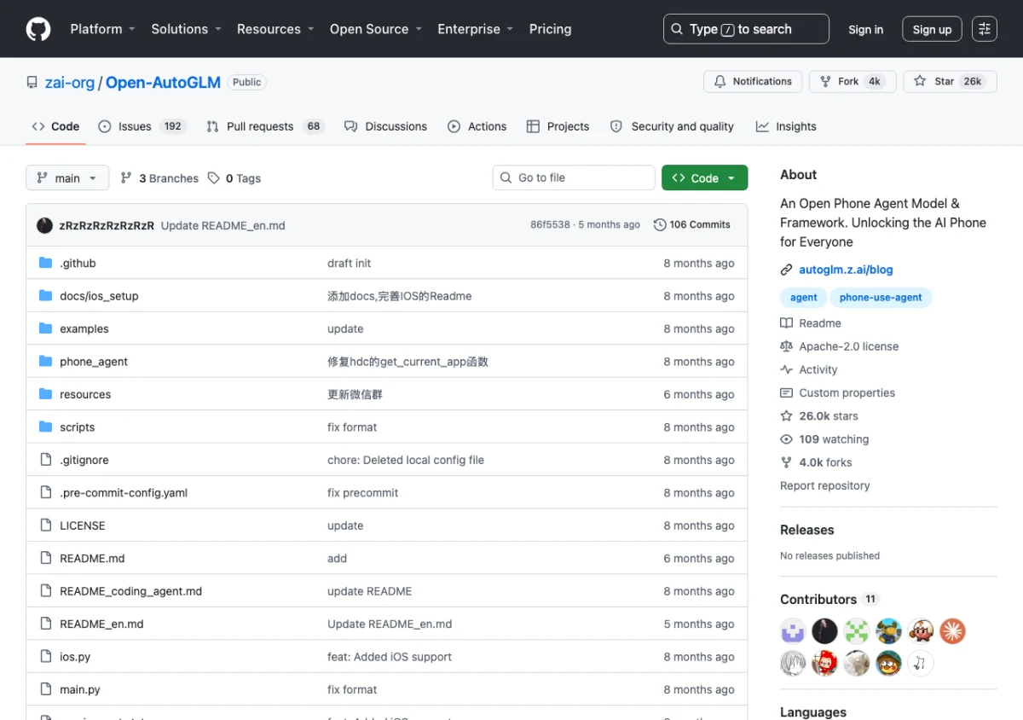The height and width of the screenshot is (720, 1023).
Task: Click the phone-use-agent topic tag
Action: (x=881, y=298)
